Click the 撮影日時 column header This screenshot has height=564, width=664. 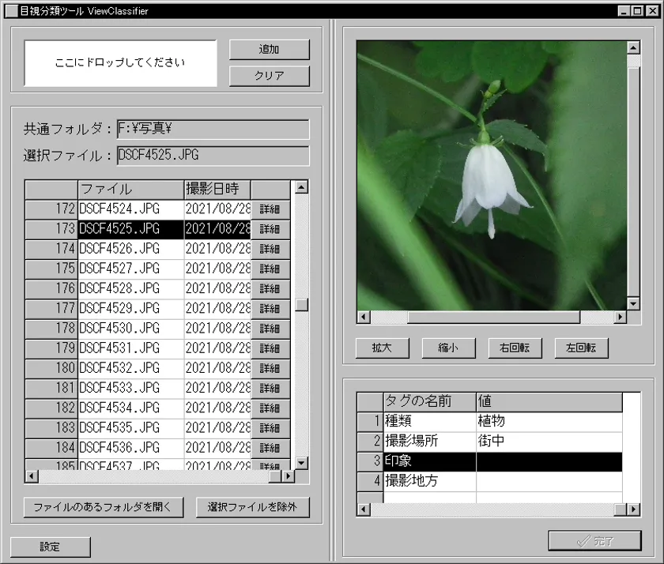pos(217,189)
